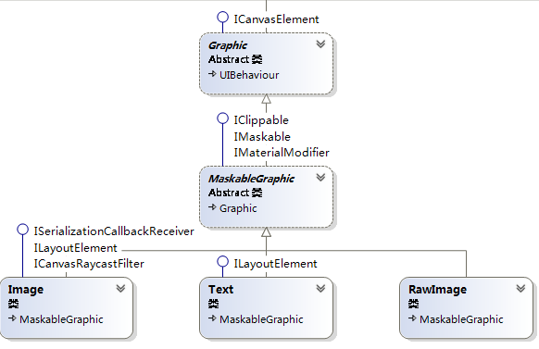Click the ICanvasRaycastFilter interface label
Viewport: 539px width, 349px height.
89,264
